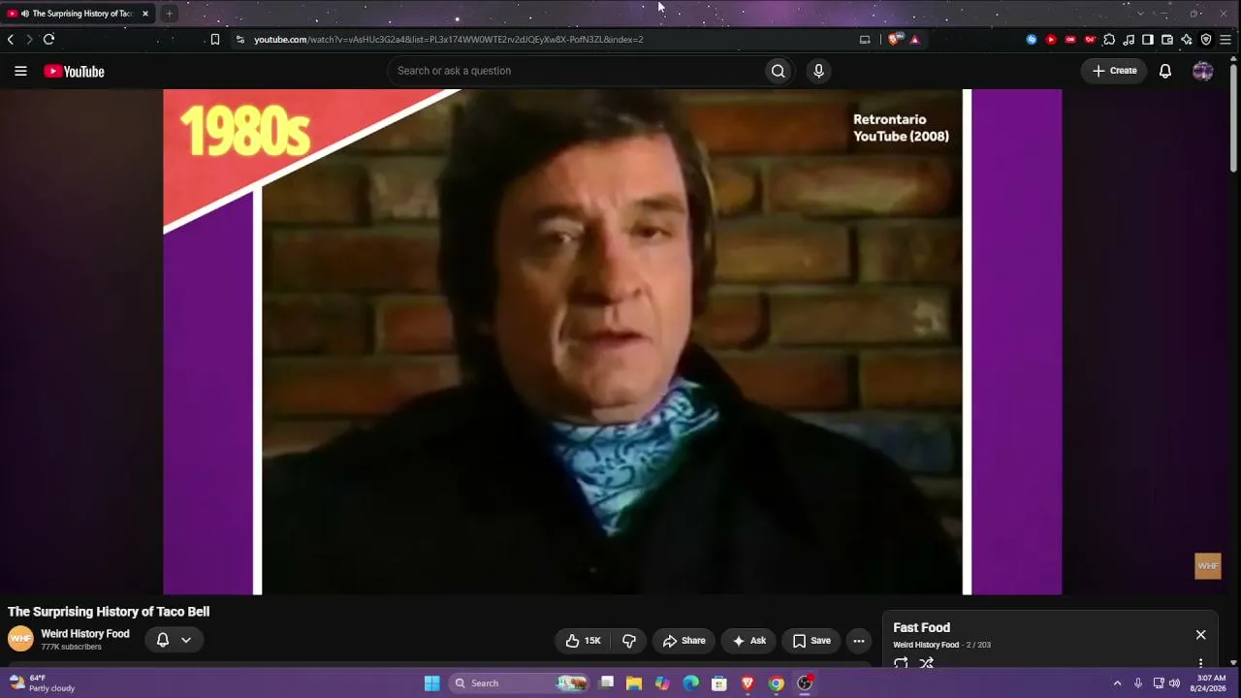
Task: Like the video with 15K likes
Action: coord(583,641)
